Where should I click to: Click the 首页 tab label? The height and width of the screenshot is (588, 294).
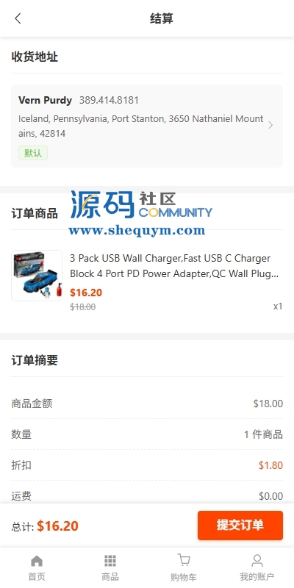click(x=36, y=576)
